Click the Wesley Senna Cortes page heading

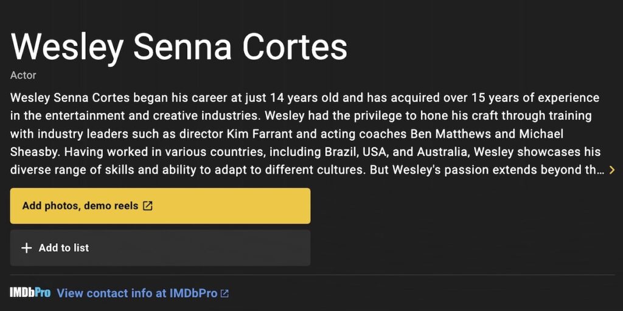click(179, 47)
